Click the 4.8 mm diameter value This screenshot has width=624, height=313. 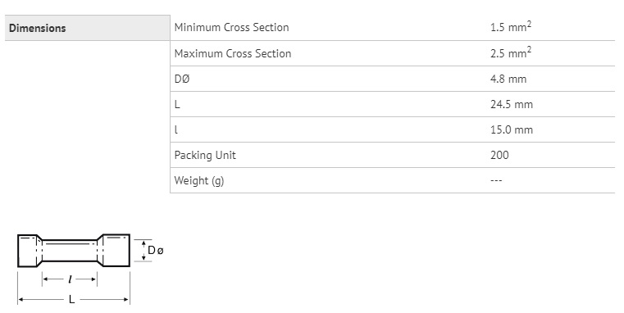coord(508,79)
